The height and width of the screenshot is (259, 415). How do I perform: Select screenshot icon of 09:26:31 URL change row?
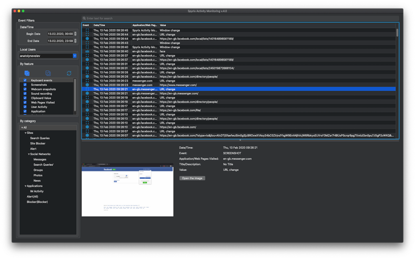[87, 64]
